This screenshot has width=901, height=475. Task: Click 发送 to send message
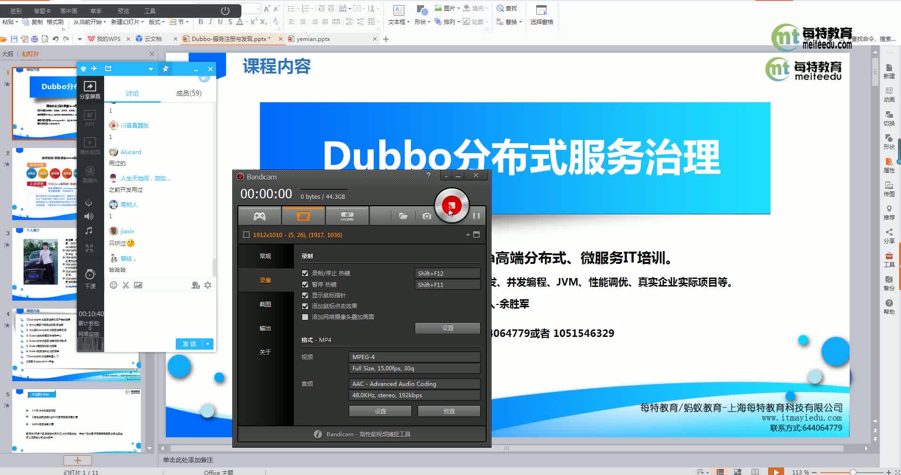tap(189, 344)
